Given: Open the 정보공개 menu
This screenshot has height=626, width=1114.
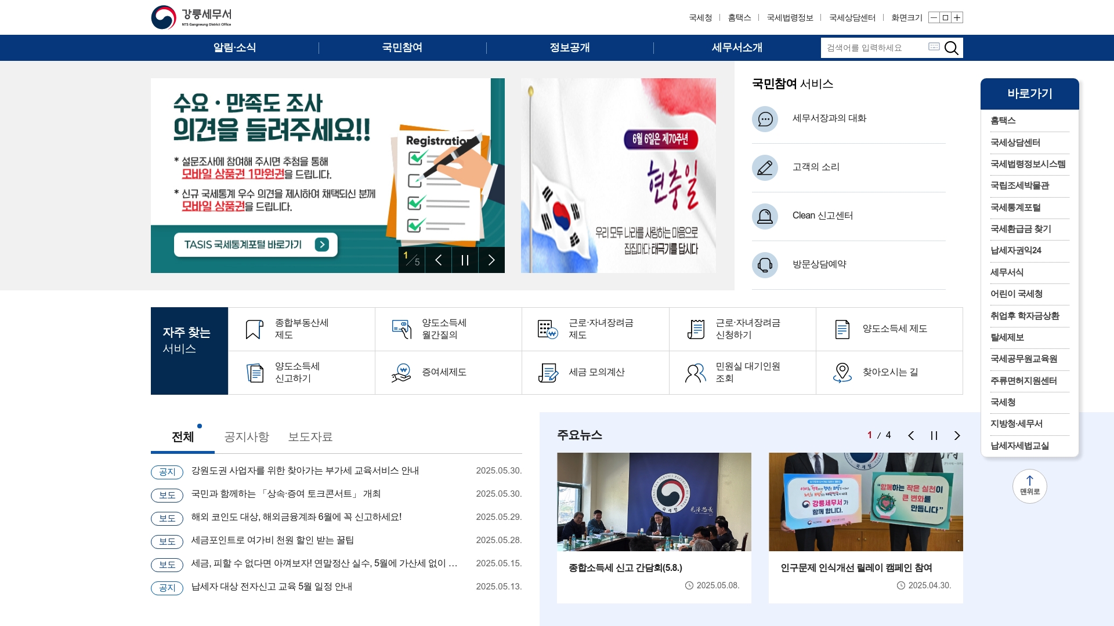Looking at the screenshot, I should 570,48.
